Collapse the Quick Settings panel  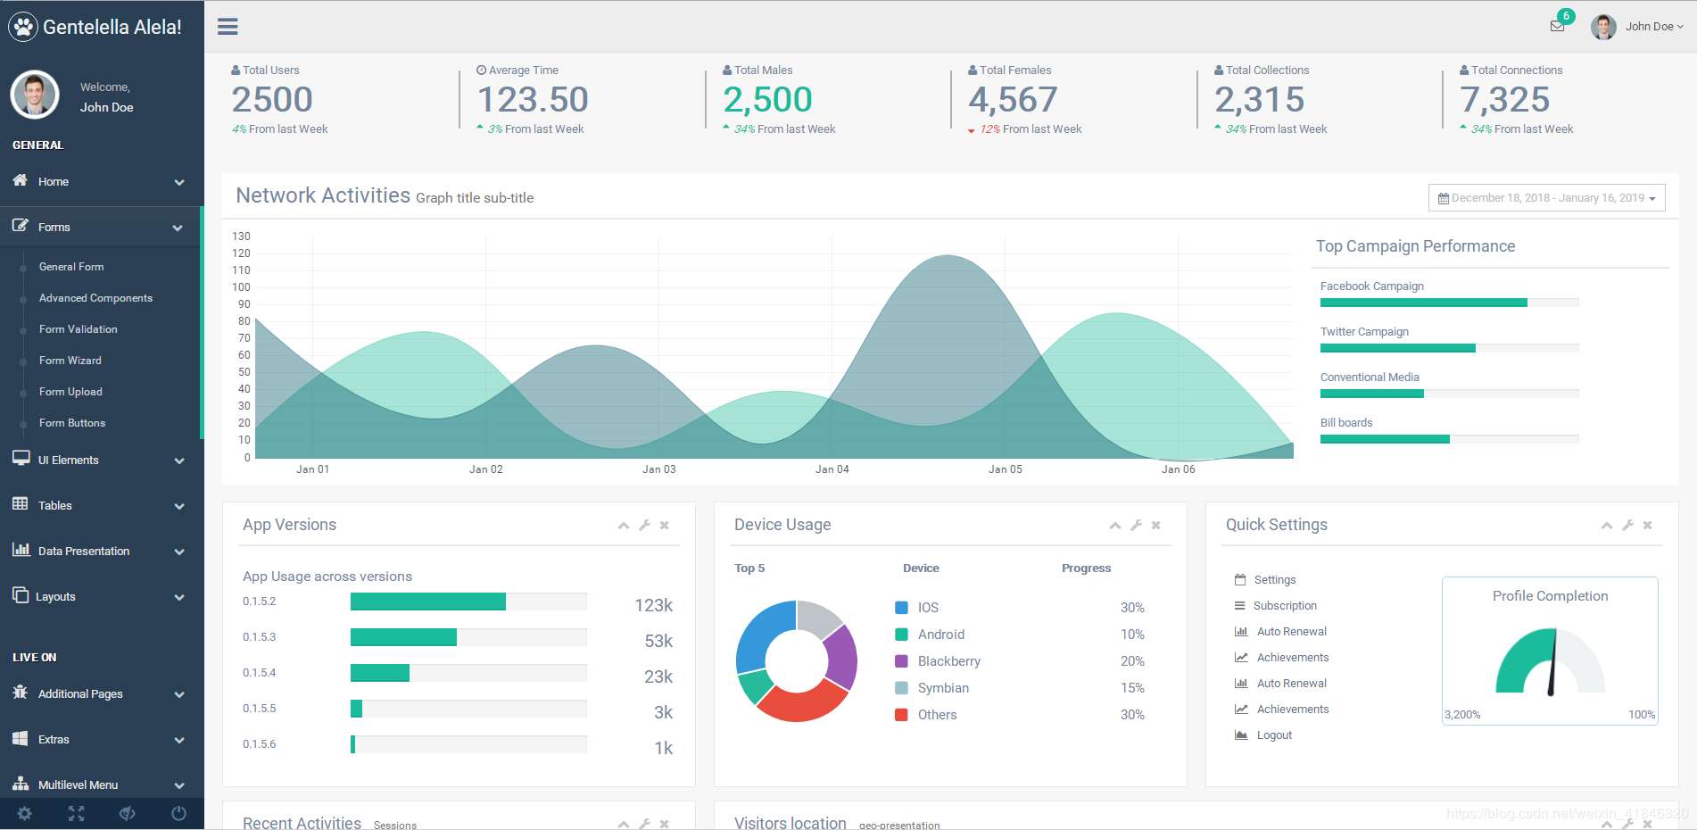pyautogui.click(x=1607, y=526)
